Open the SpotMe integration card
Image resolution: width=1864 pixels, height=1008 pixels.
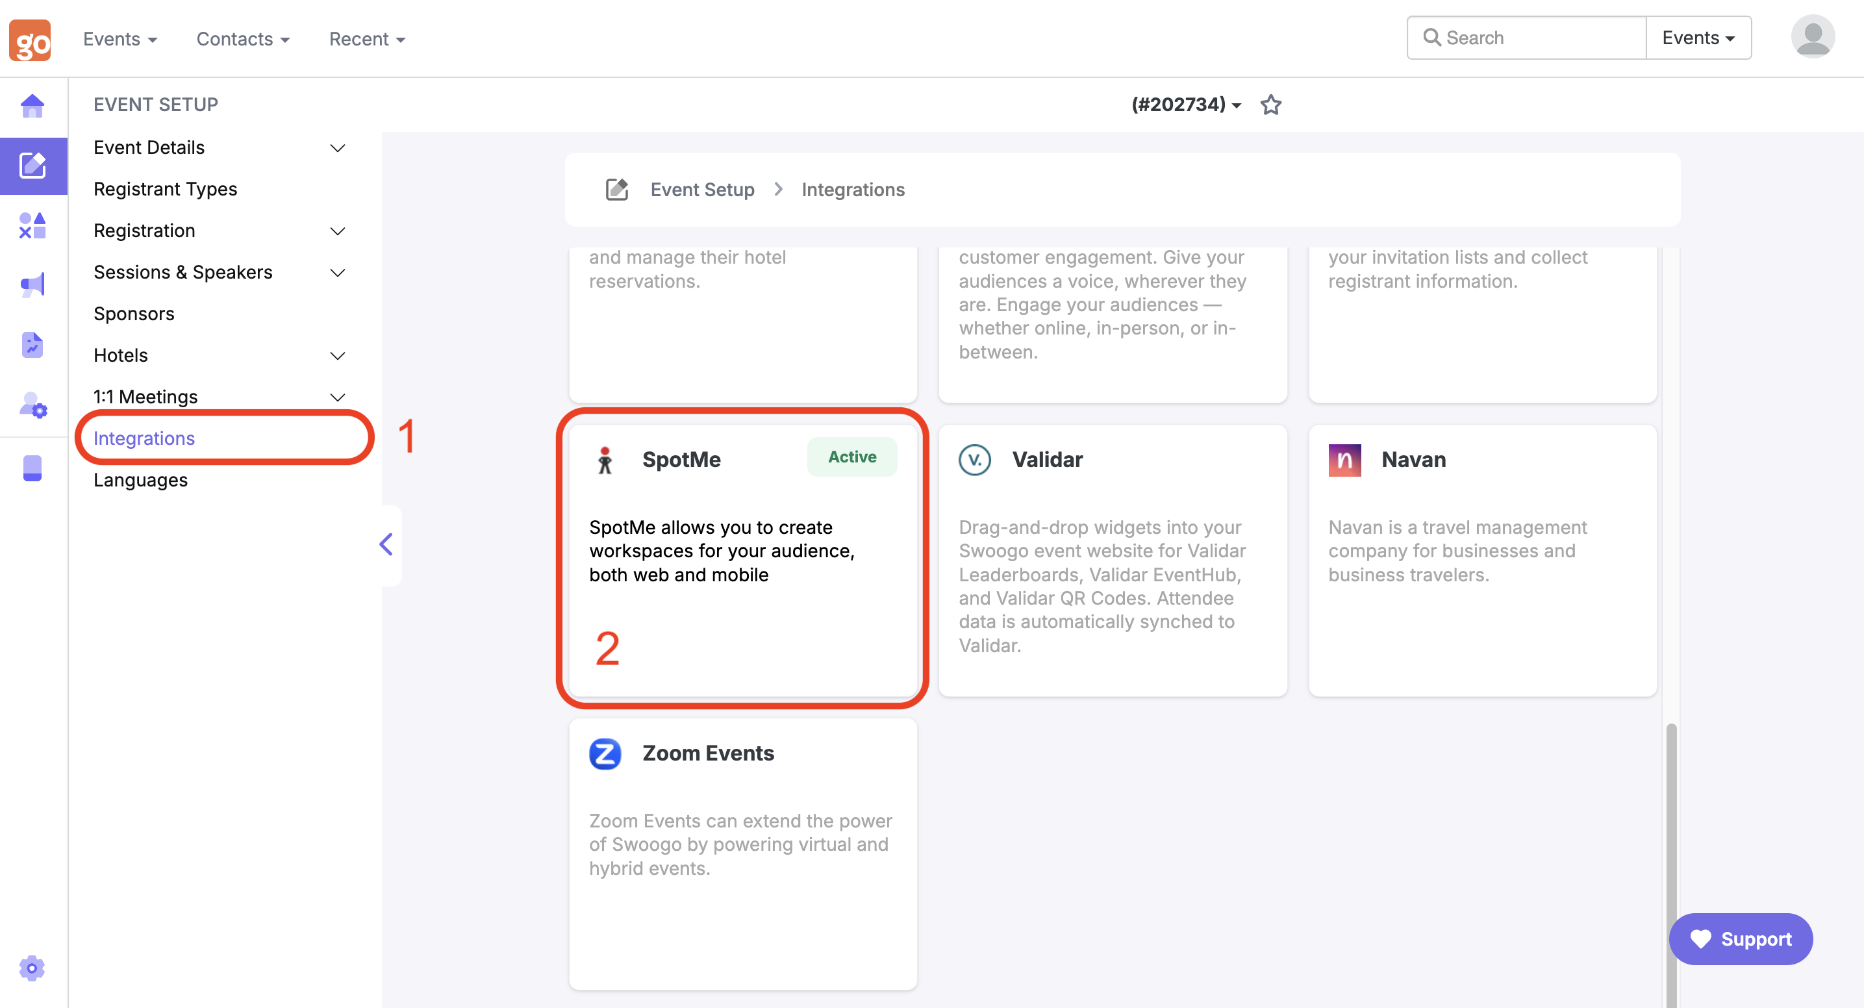(x=743, y=561)
